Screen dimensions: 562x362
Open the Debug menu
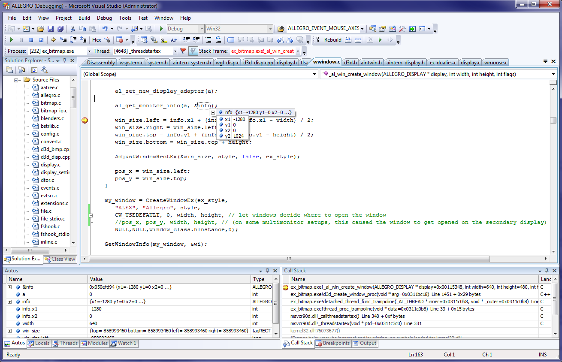(104, 18)
